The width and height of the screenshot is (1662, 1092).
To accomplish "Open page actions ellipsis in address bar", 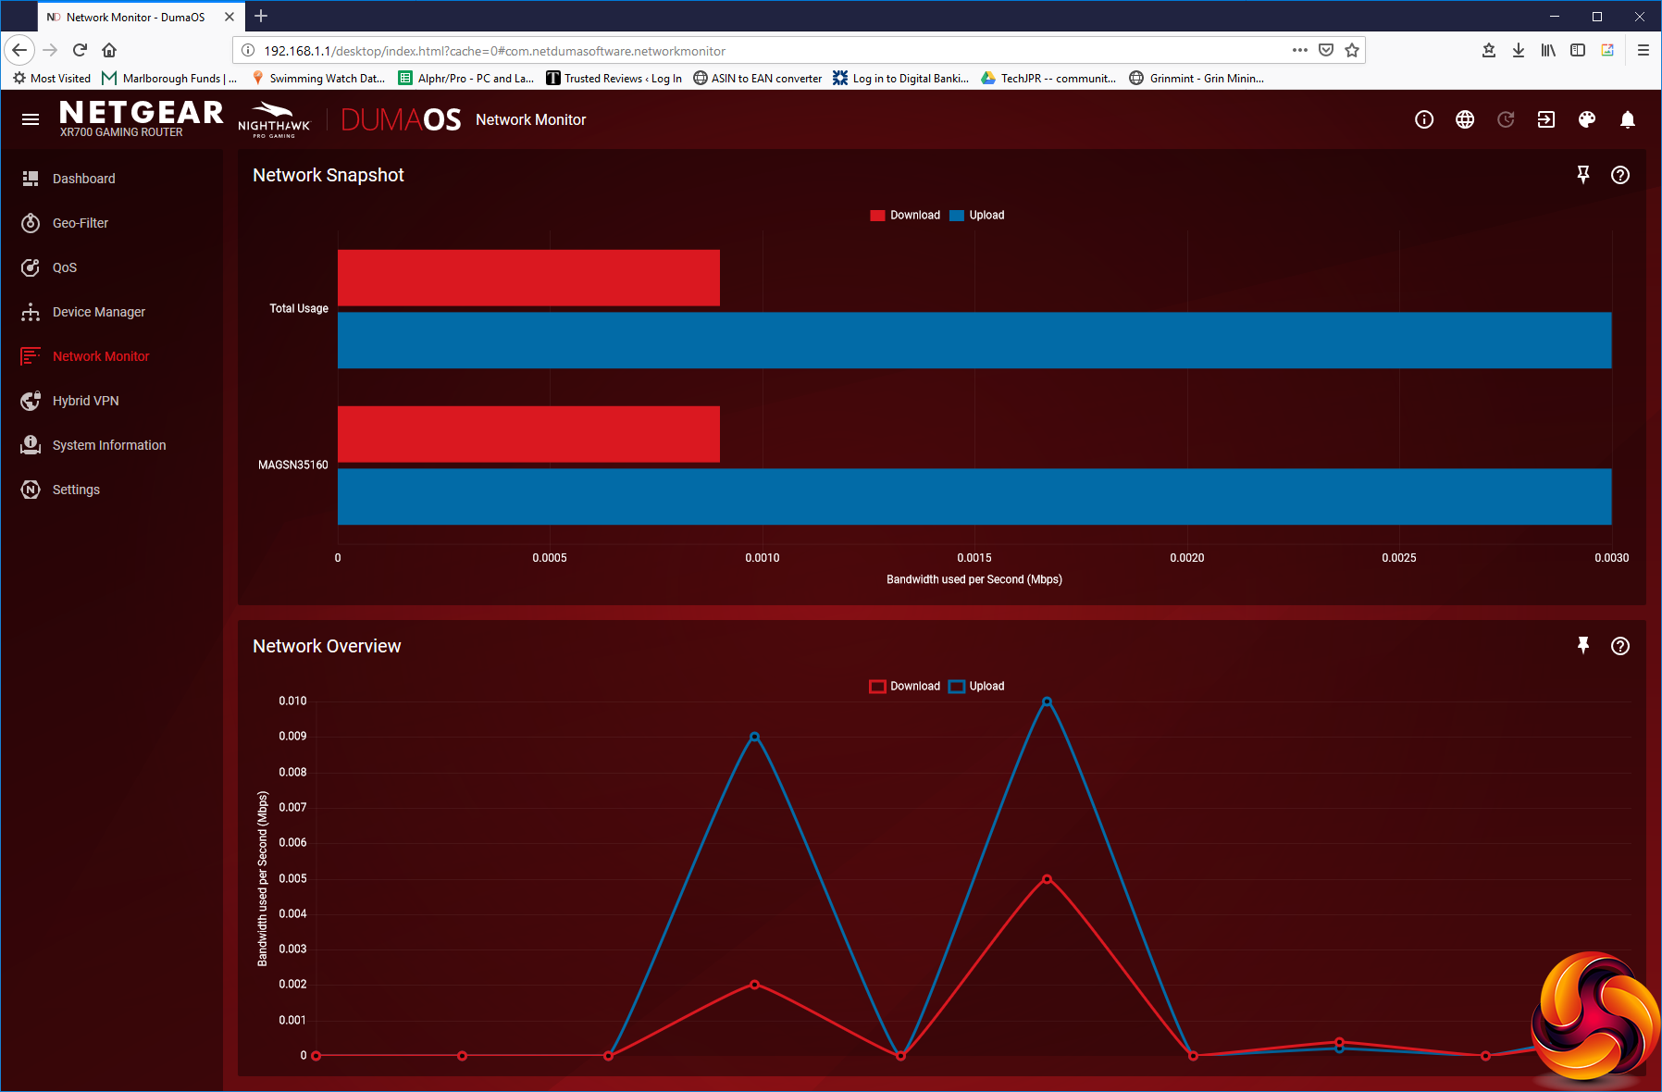I will coord(1300,50).
